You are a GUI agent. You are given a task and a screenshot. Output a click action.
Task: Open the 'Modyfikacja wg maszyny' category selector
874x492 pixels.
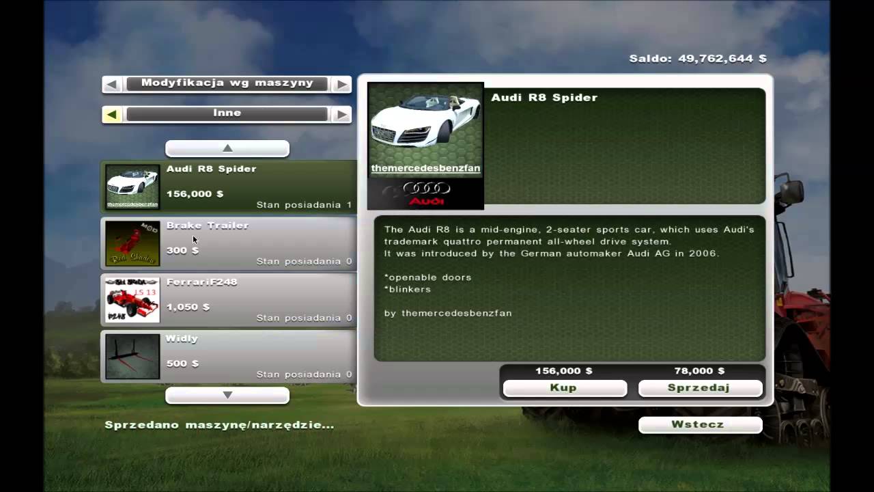227,83
